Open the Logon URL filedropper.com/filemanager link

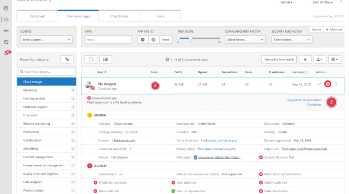coord(305,149)
